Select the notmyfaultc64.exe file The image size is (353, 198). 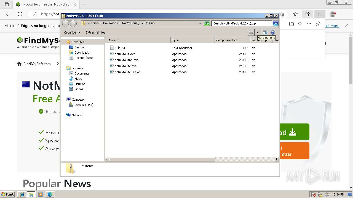[127, 72]
